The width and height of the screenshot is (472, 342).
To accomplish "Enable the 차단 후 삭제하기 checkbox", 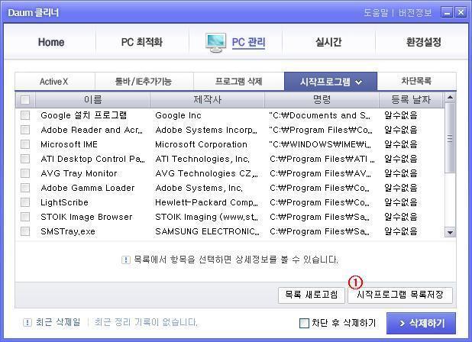I will pyautogui.click(x=304, y=324).
